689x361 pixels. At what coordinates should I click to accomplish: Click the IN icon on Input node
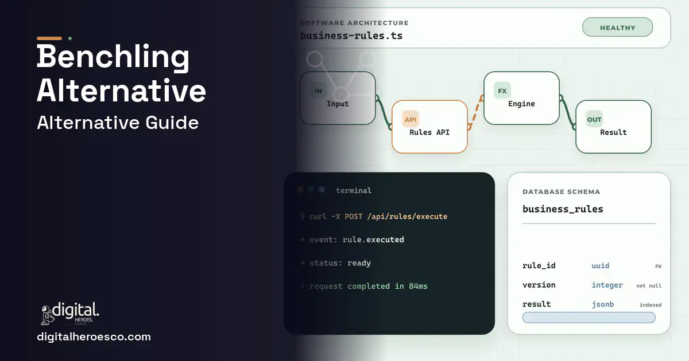tap(318, 91)
